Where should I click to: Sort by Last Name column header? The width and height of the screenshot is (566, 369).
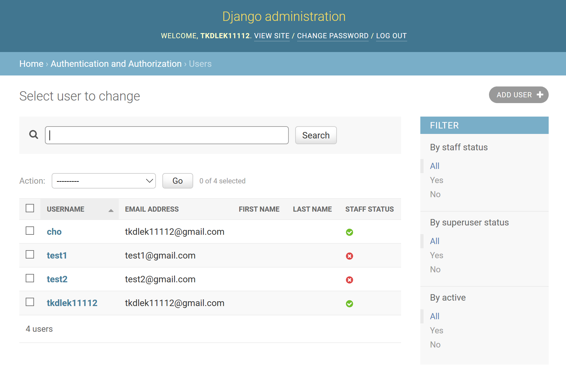coord(312,209)
